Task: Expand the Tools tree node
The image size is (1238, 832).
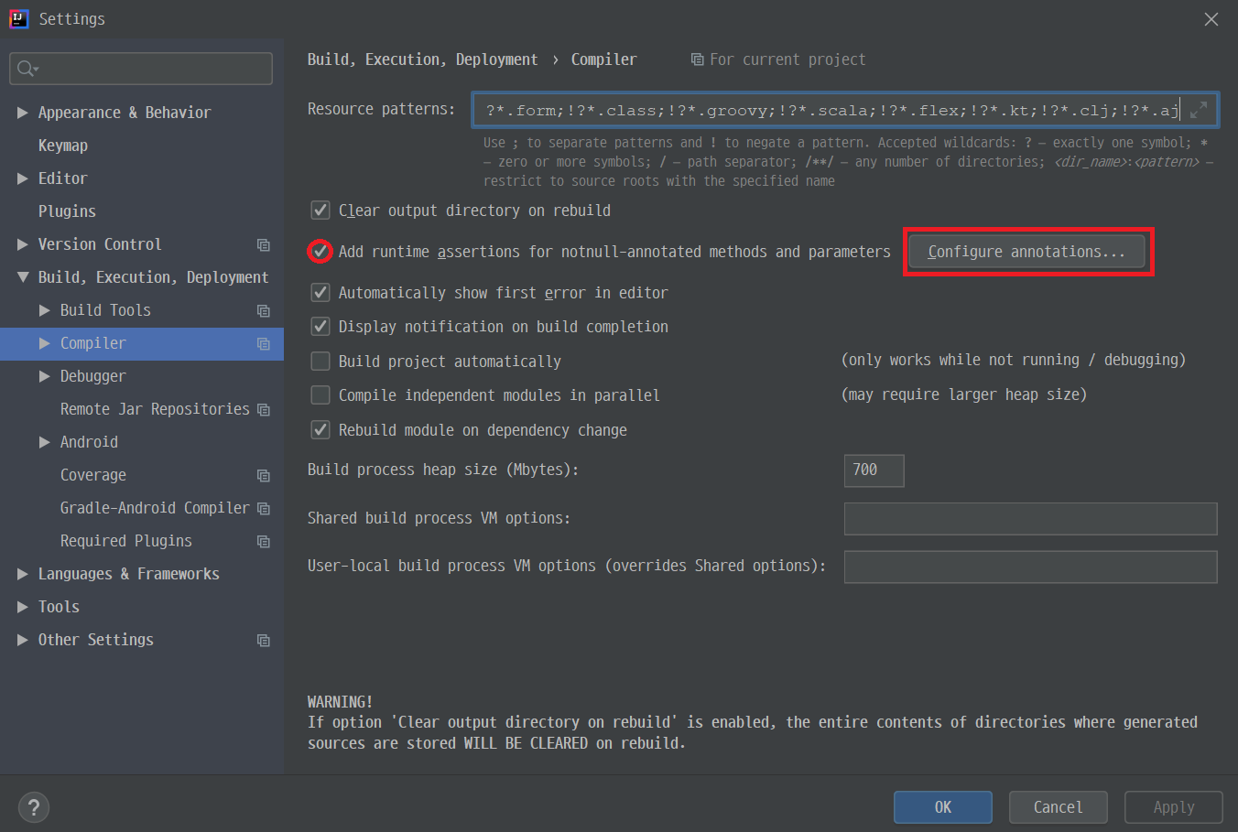Action: point(23,607)
